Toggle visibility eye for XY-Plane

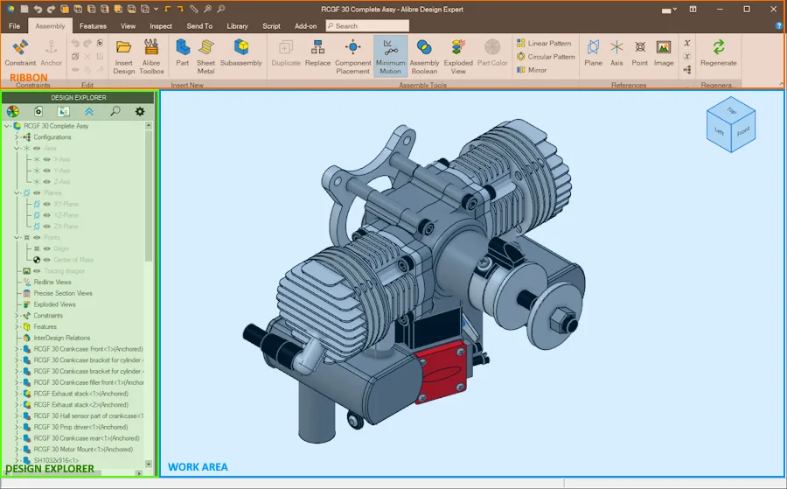(x=46, y=205)
